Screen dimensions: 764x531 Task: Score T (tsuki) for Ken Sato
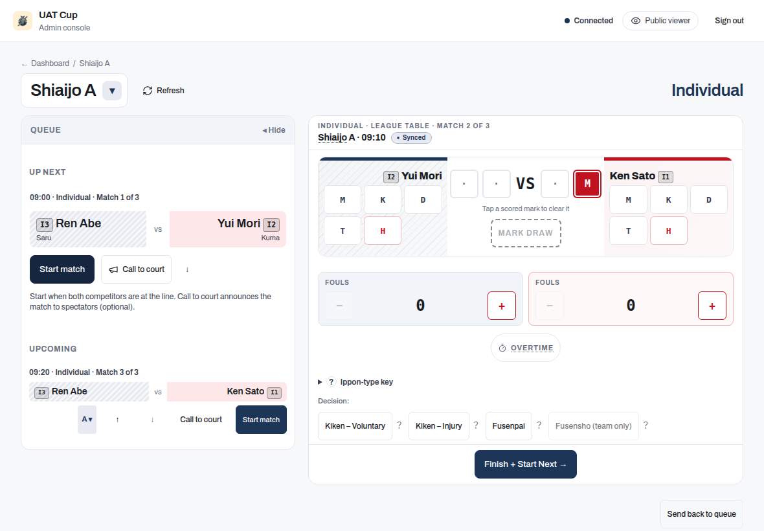(x=628, y=231)
